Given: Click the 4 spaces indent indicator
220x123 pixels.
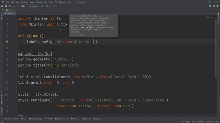Looking at the screenshot, I should (201, 122).
